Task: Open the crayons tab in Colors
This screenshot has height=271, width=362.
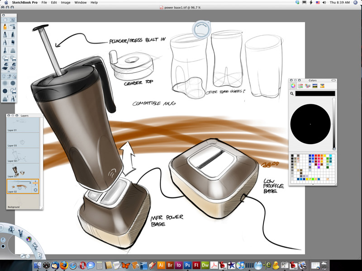Action: point(323,85)
